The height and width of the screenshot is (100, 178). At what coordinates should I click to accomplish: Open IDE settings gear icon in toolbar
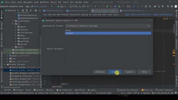point(172,6)
